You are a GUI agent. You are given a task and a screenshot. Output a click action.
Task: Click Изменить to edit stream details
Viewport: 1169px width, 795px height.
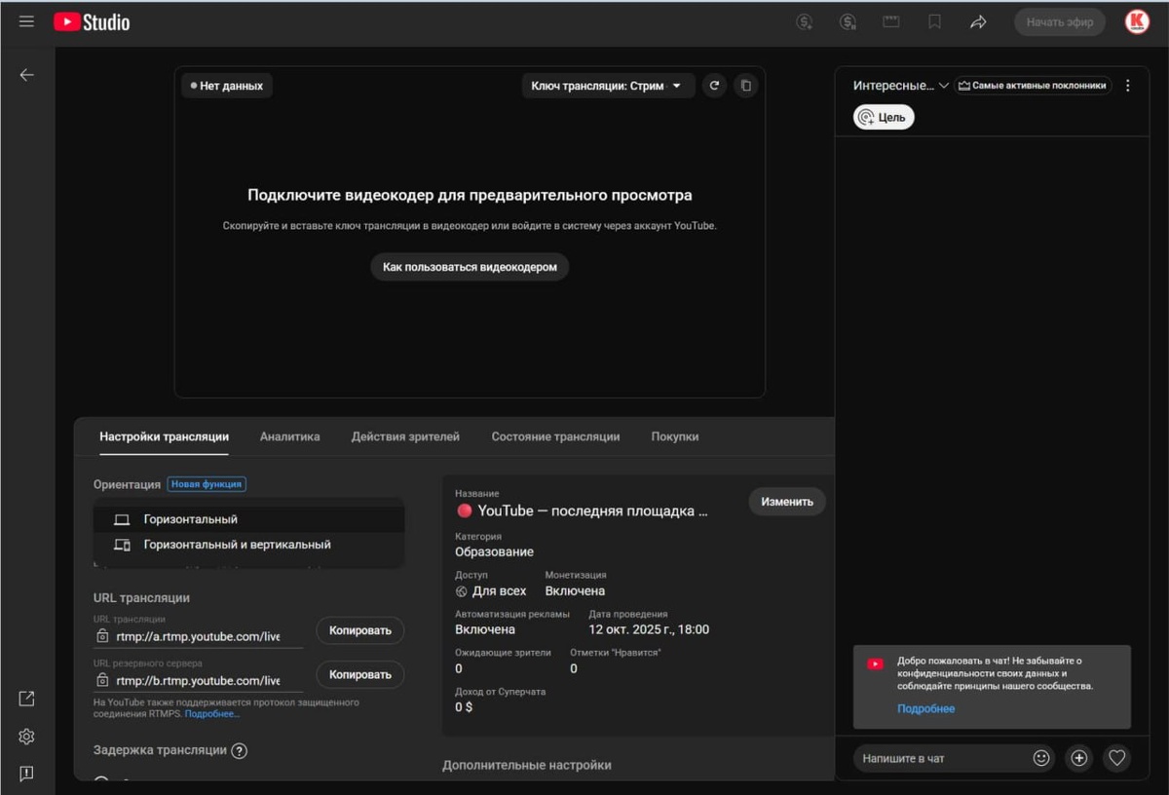tap(787, 502)
